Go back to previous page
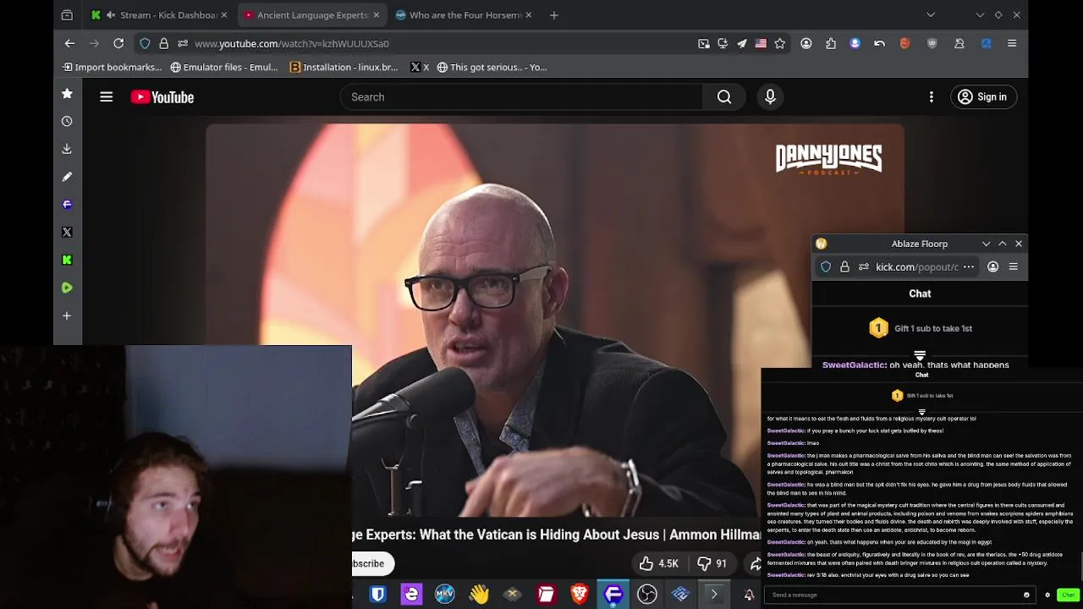The image size is (1083, 609). coord(69,43)
